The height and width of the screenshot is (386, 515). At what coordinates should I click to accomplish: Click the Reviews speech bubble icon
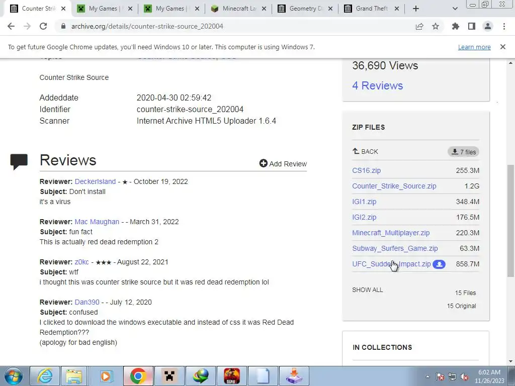(19, 162)
